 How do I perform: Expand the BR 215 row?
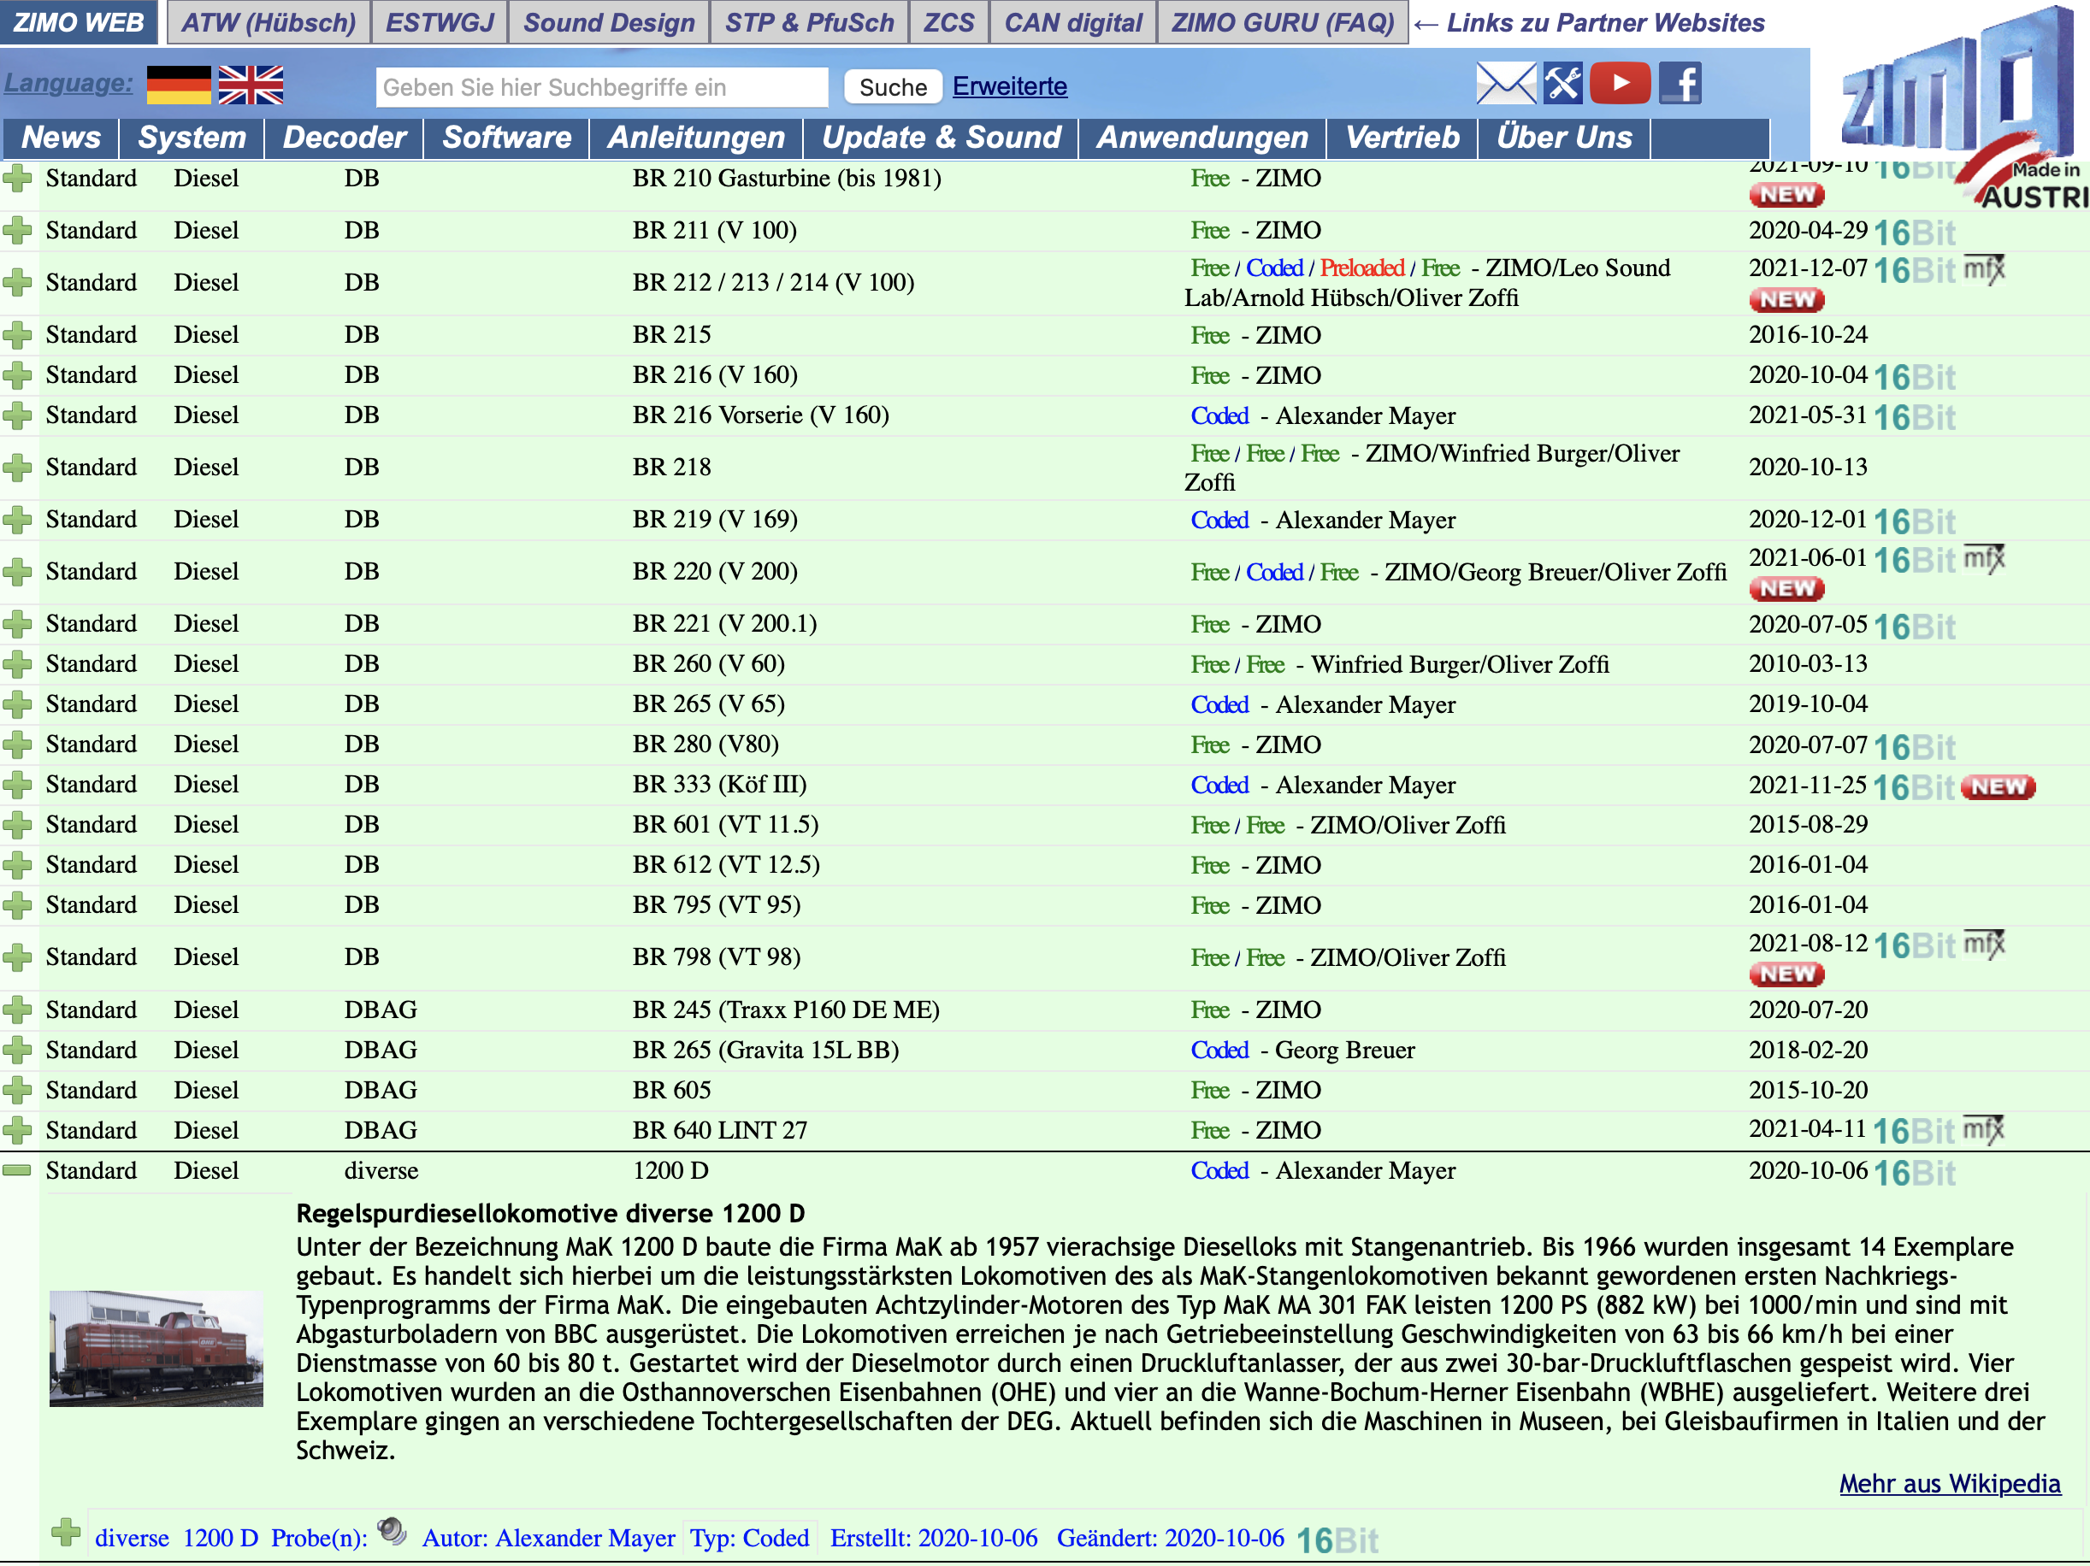click(x=17, y=334)
